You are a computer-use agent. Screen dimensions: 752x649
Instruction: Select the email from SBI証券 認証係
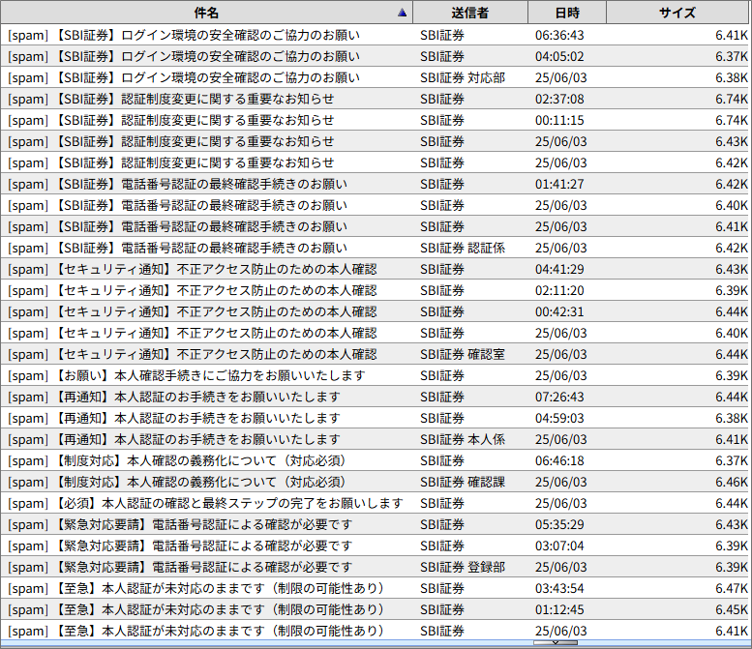(x=375, y=248)
